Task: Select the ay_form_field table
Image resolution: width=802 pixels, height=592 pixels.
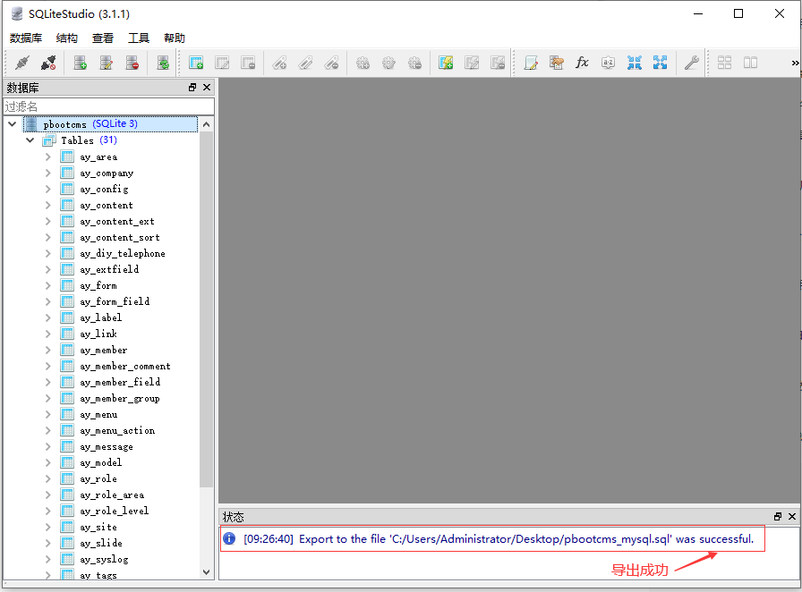Action: (115, 301)
